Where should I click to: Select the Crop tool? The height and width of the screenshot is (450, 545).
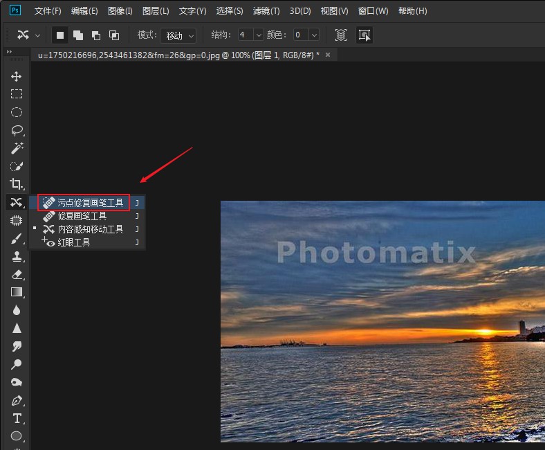(17, 184)
